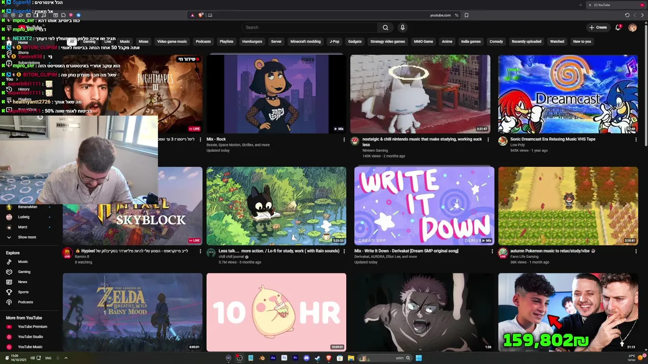
Task: Open Discord from the taskbar
Action: (306, 358)
